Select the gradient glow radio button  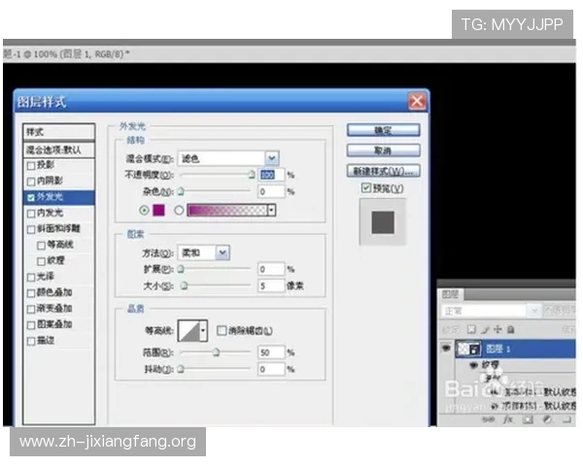179,211
